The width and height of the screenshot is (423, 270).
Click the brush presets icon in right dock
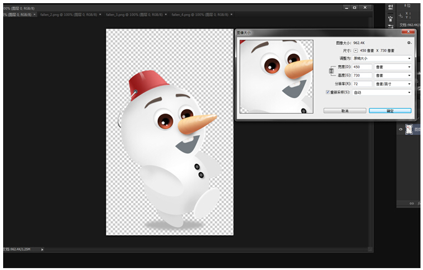[x=390, y=19]
